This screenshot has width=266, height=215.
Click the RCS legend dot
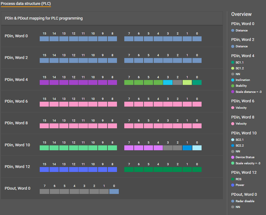point(233,179)
